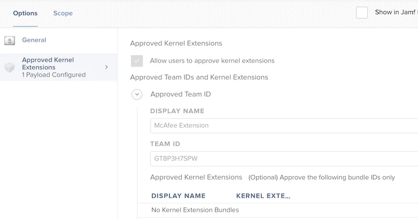Click the No Kernel Extension Bundles row

tap(277, 210)
